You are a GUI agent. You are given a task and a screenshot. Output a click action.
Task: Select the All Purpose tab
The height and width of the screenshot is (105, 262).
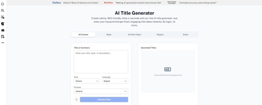(83, 35)
